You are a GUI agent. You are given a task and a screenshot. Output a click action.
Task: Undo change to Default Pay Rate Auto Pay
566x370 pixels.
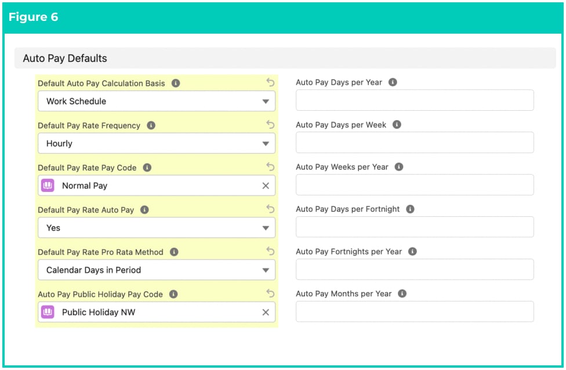coord(270,209)
